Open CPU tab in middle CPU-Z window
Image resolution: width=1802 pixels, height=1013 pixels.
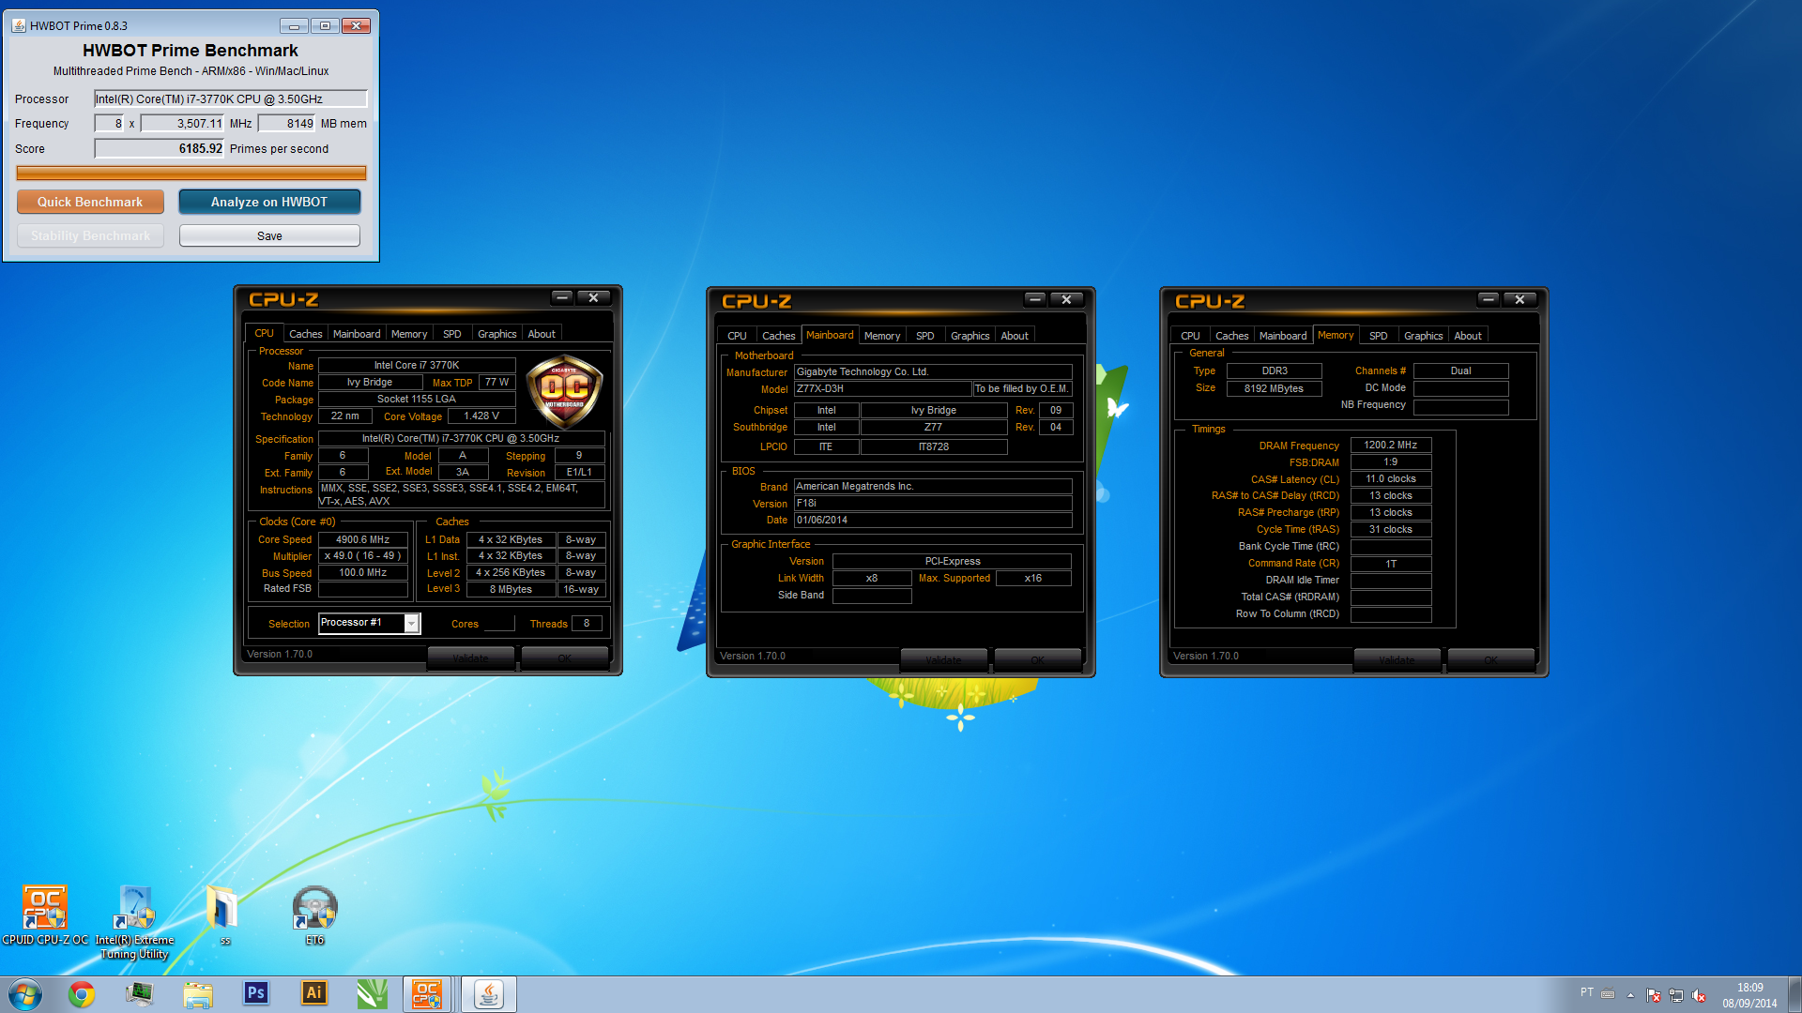point(737,336)
